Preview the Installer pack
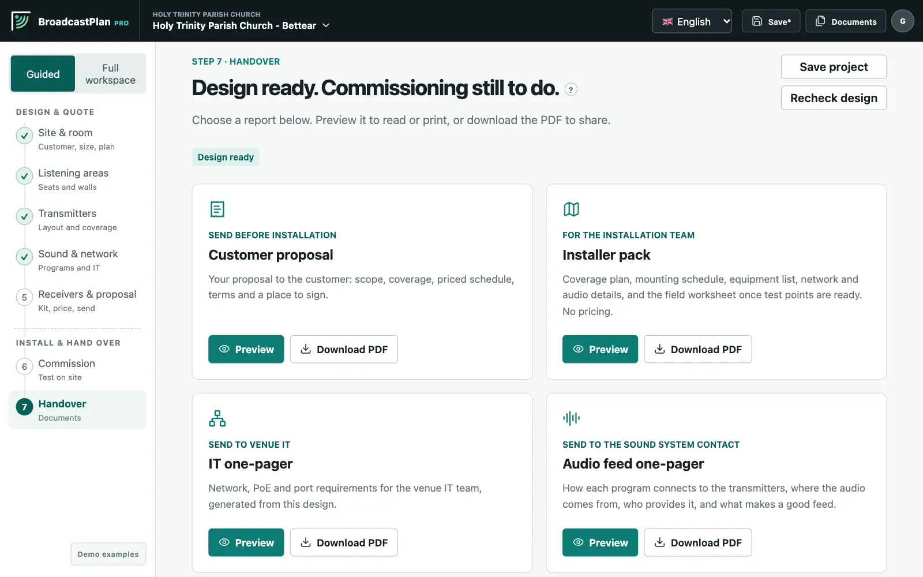The image size is (923, 577). (600, 349)
